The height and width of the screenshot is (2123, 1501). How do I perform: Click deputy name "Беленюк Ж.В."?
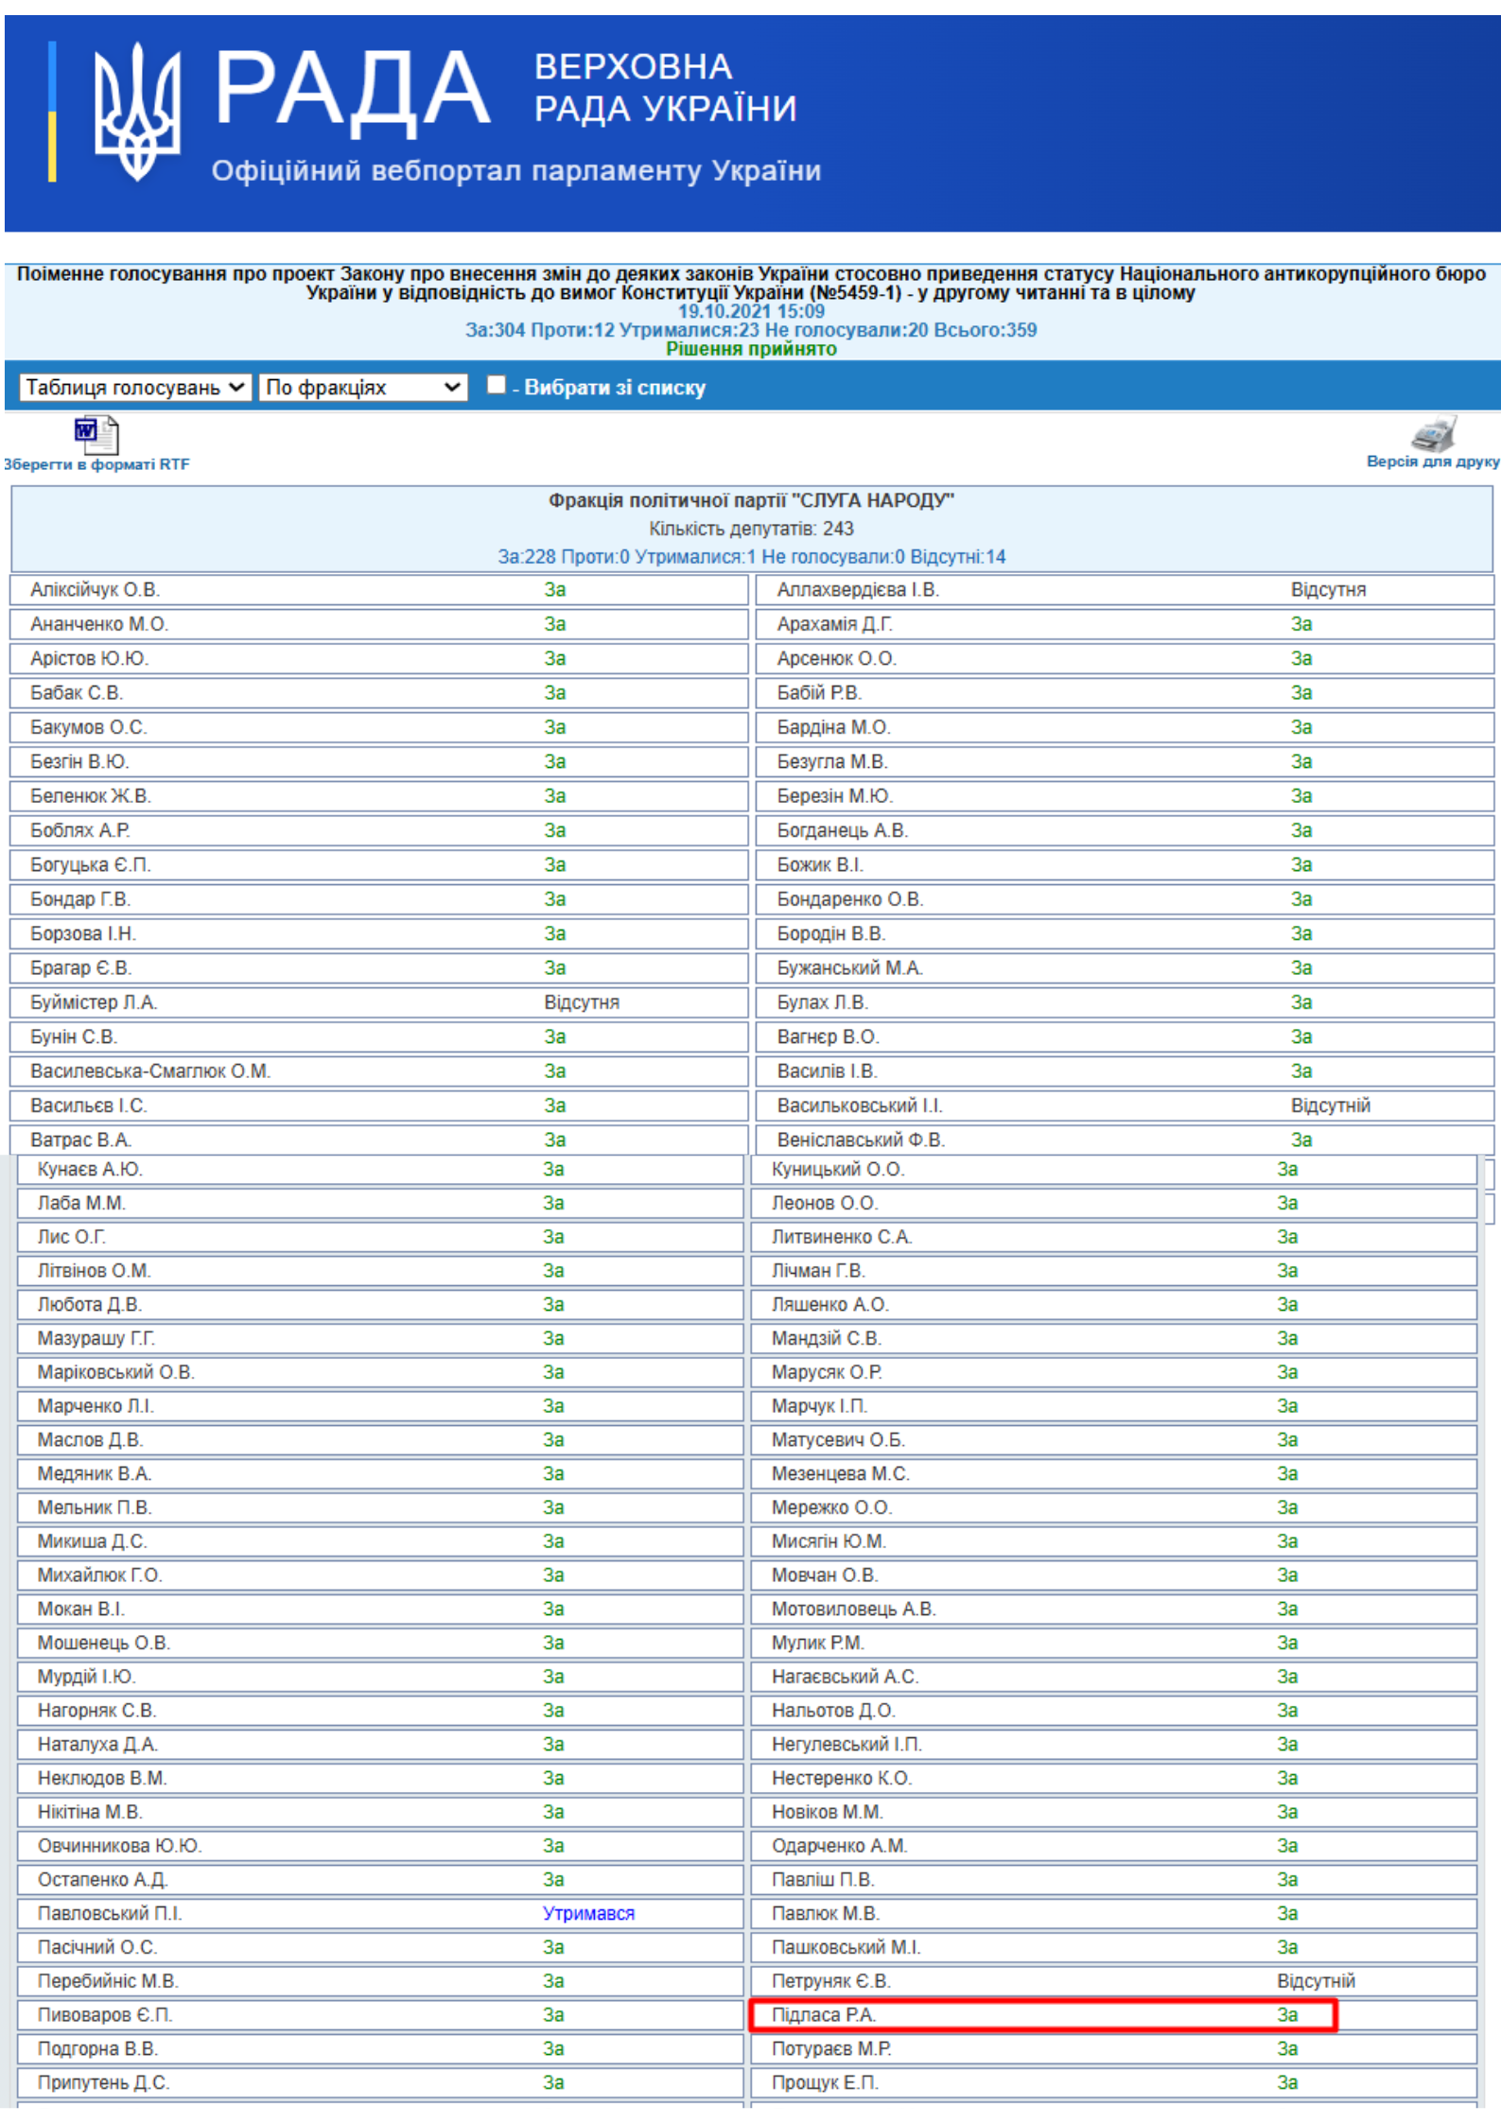pyautogui.click(x=90, y=796)
